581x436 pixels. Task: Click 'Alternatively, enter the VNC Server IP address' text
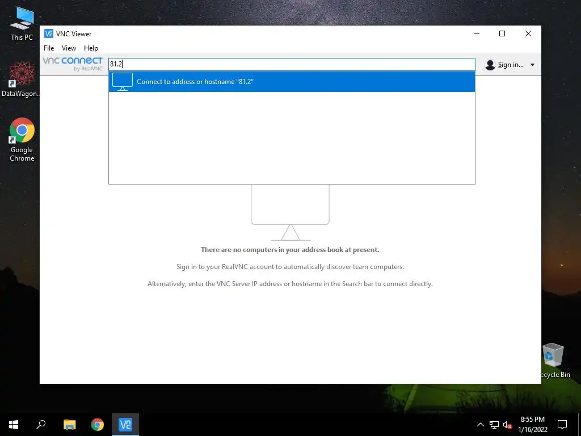(x=290, y=284)
